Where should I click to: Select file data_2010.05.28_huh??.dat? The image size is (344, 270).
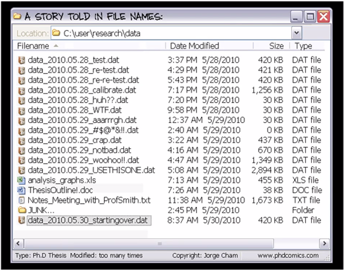(78, 101)
